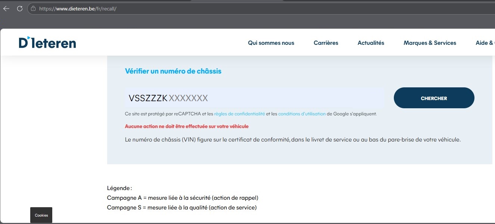Click the Vérifier un numéro de châssis heading
495x224 pixels.
173,71
